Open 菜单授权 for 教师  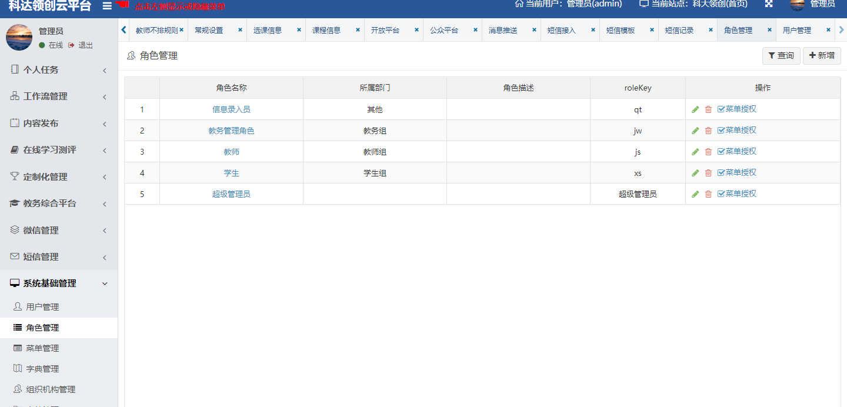coord(737,151)
